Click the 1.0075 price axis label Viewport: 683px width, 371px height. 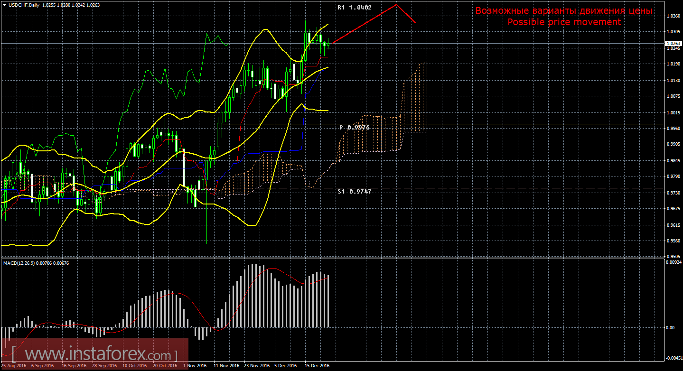(x=673, y=96)
